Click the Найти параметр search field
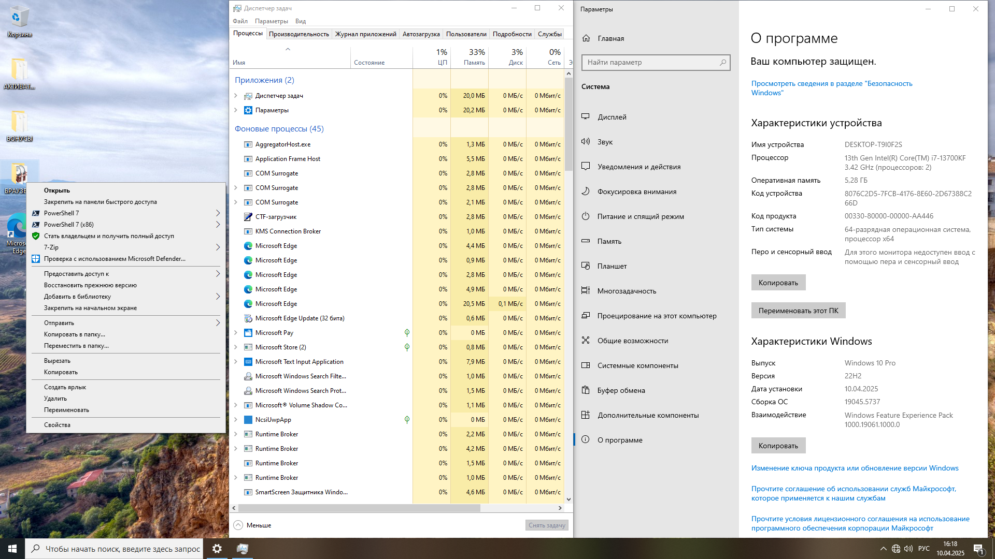 (656, 62)
